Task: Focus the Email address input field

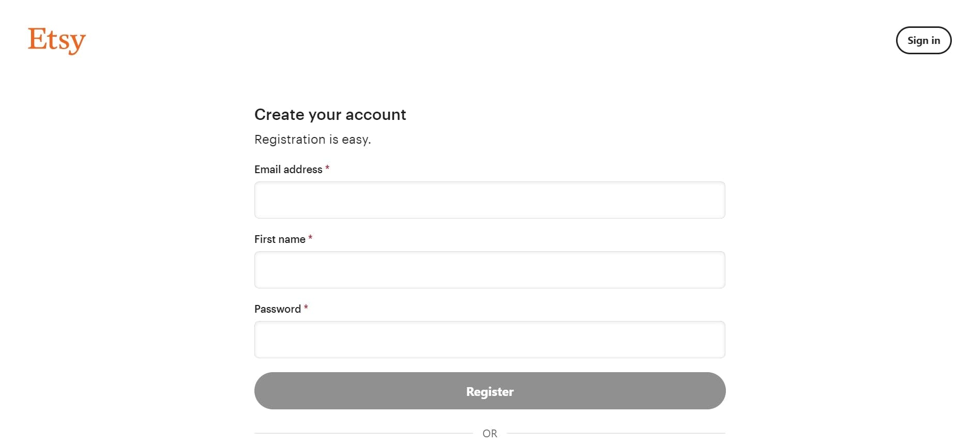Action: pyautogui.click(x=490, y=200)
